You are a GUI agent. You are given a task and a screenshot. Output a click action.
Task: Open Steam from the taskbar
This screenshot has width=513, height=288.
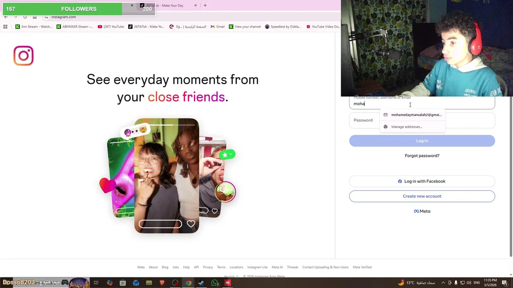(x=201, y=283)
